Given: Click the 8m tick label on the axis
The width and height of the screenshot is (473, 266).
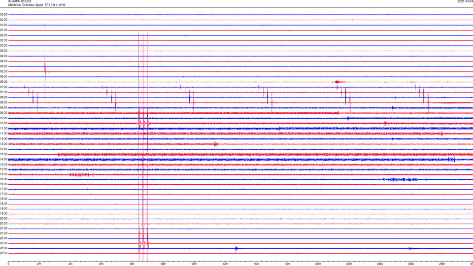Looking at the screenshot, I should pyautogui.click(x=132, y=264).
